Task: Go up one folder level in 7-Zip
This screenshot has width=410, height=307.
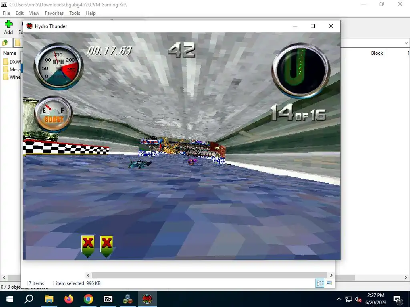Action: coord(5,42)
